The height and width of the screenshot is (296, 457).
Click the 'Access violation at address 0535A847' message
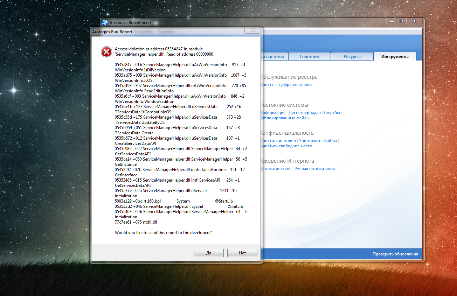165,51
